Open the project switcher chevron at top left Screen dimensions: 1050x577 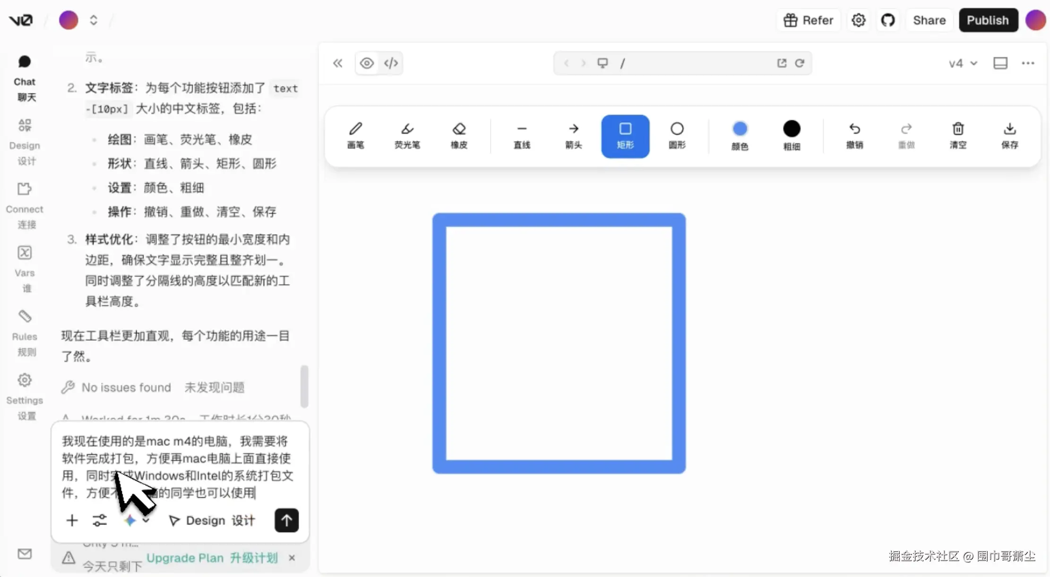tap(93, 20)
